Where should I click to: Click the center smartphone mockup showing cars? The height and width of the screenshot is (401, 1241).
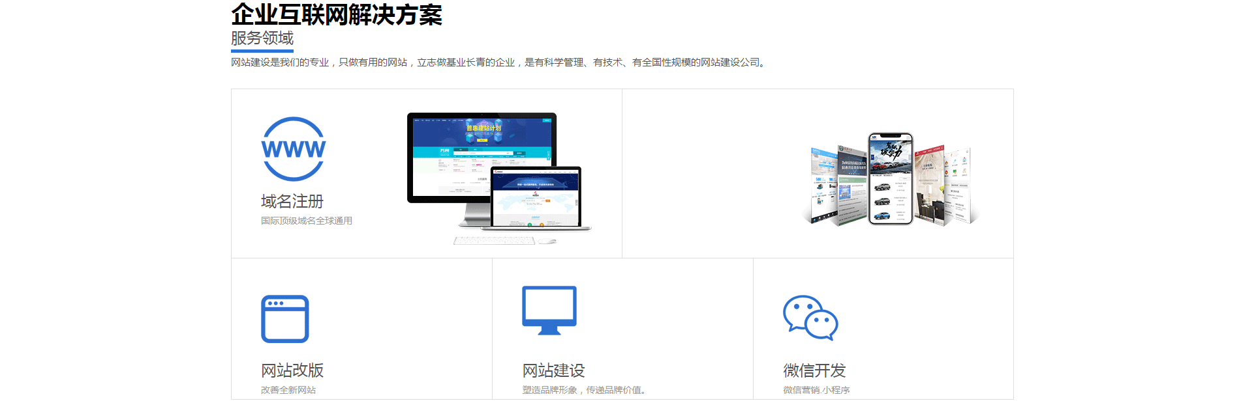point(891,179)
